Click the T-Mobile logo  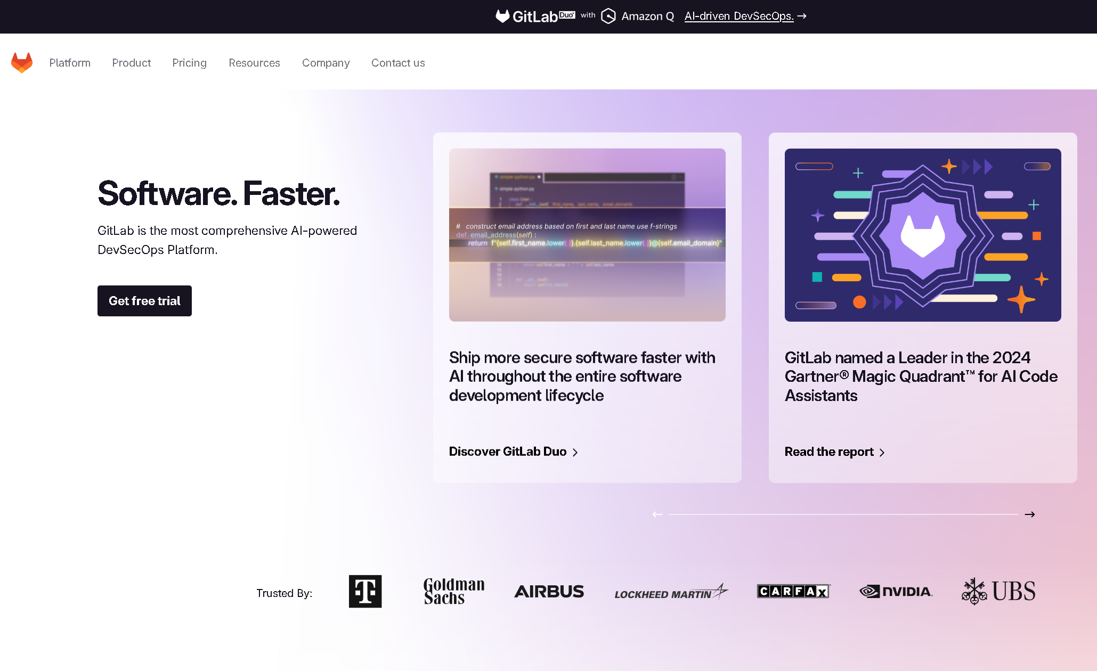[x=365, y=591]
